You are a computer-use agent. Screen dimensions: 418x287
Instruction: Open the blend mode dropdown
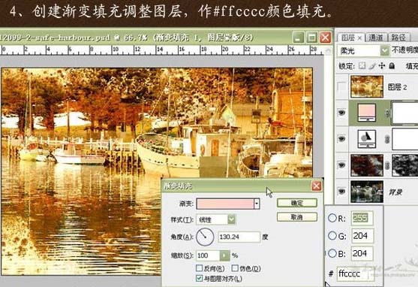click(x=384, y=50)
